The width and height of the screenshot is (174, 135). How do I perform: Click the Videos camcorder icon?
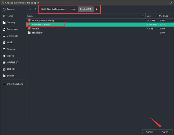(4, 56)
